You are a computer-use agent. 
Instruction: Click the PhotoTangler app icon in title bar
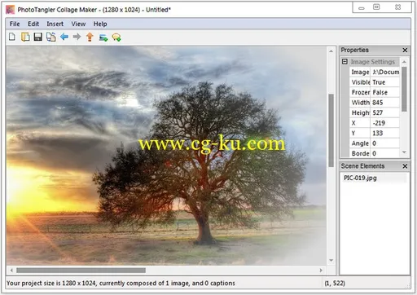11,10
